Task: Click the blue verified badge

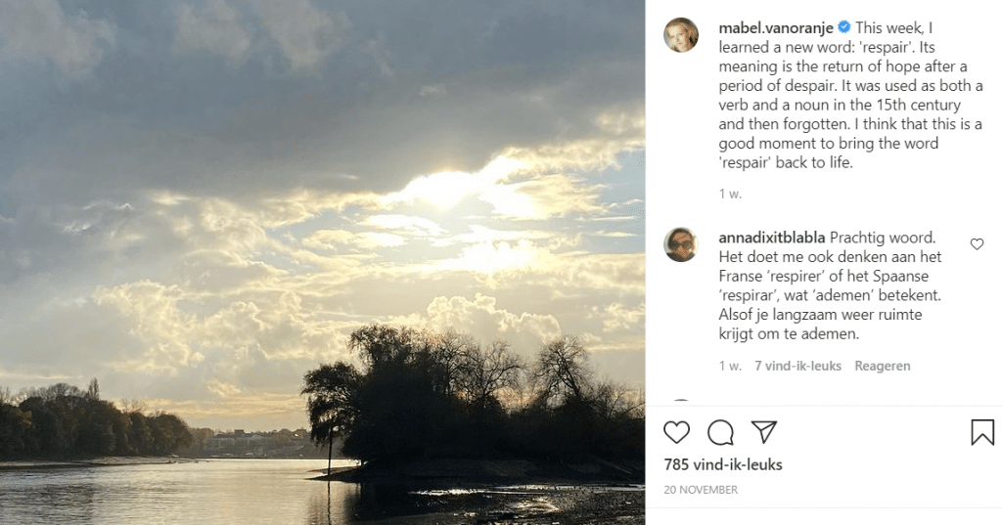Action: [x=844, y=27]
